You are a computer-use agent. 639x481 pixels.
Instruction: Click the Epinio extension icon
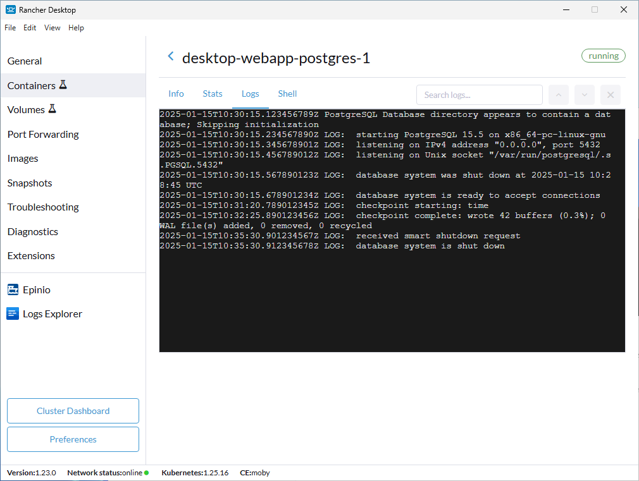pyautogui.click(x=13, y=289)
